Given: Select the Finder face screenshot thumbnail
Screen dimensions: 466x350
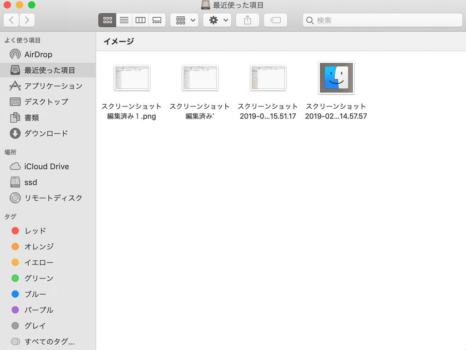Looking at the screenshot, I should (336, 78).
